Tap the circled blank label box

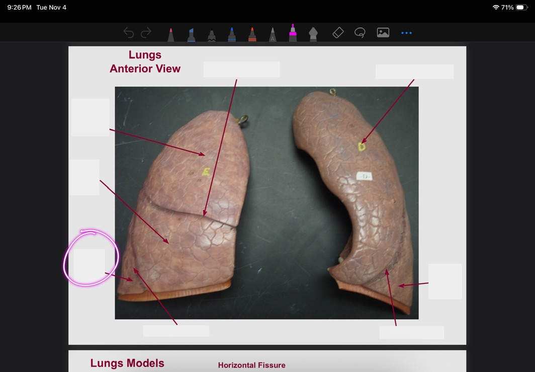pos(90,263)
